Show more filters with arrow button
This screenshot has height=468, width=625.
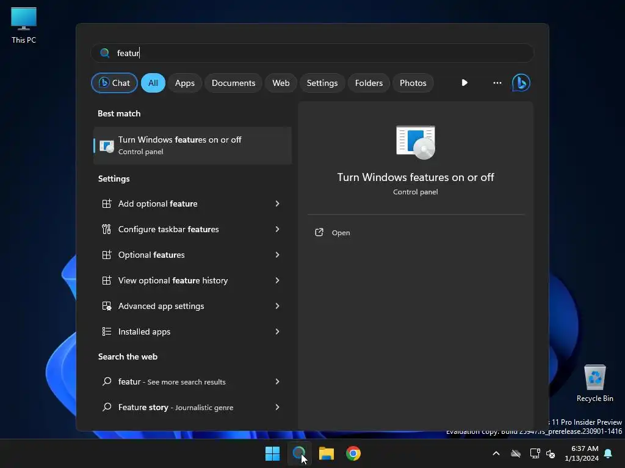[x=464, y=83]
